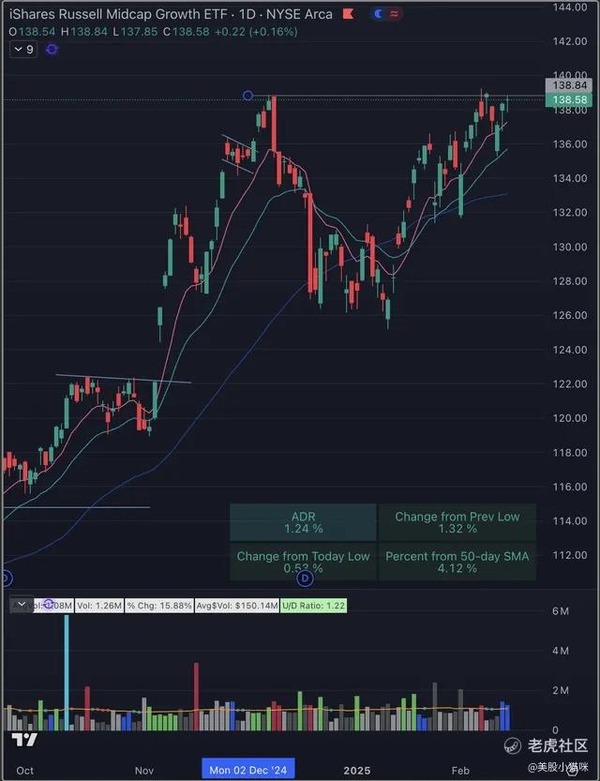
Task: Click the Percent from 50-day SMA 4.12 % cell
Action: coord(457,562)
